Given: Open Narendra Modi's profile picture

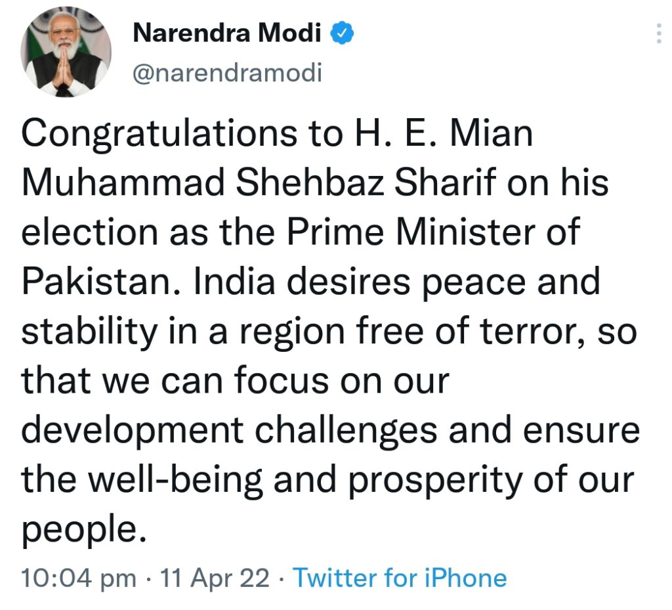Looking at the screenshot, I should point(66,52).
